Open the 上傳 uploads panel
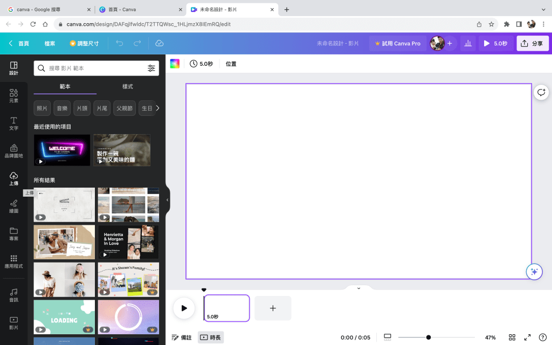 coord(14,178)
